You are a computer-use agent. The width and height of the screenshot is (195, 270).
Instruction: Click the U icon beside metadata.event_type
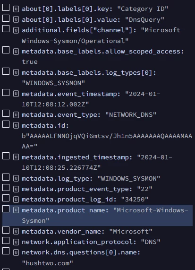[x=16, y=115]
